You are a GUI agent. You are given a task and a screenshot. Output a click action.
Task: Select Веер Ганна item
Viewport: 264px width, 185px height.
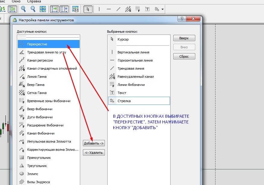49,85
